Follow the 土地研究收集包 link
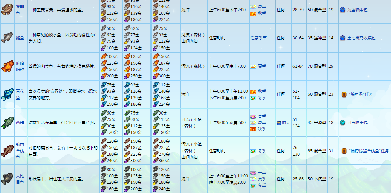 click(x=361, y=38)
